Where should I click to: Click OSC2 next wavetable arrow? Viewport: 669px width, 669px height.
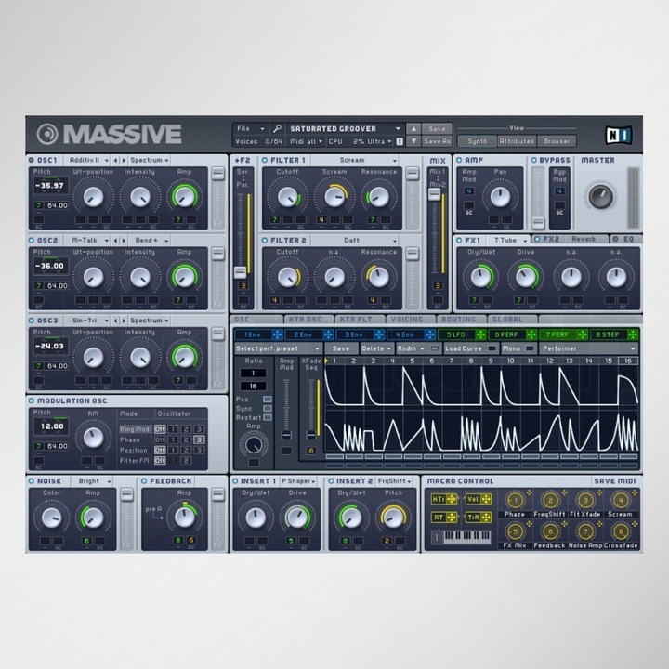(124, 241)
